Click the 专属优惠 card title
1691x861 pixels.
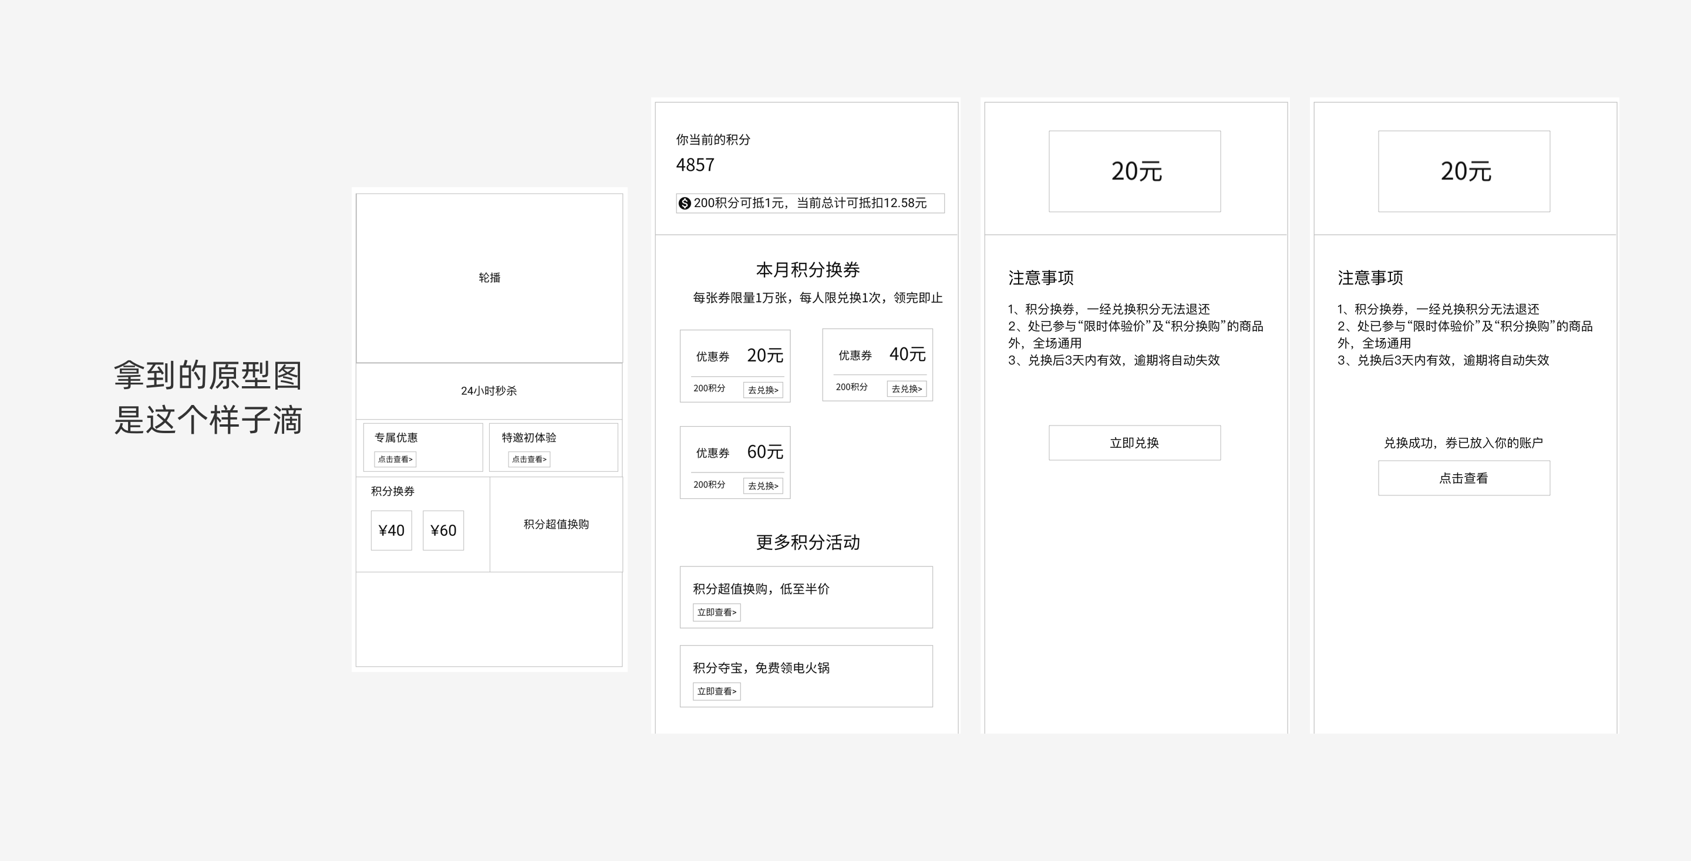pyautogui.click(x=396, y=438)
